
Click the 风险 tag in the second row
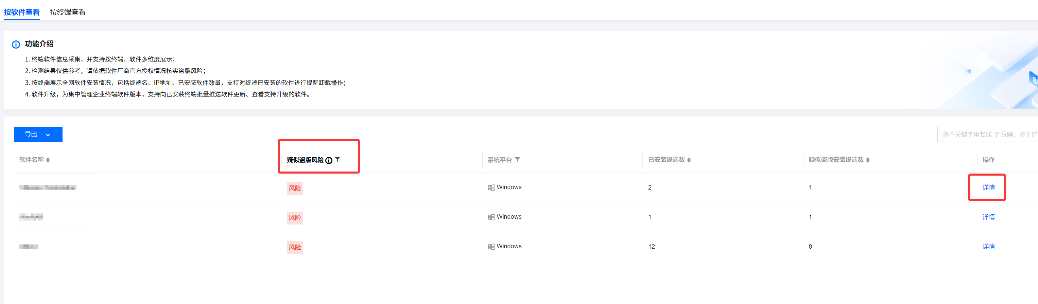click(295, 218)
